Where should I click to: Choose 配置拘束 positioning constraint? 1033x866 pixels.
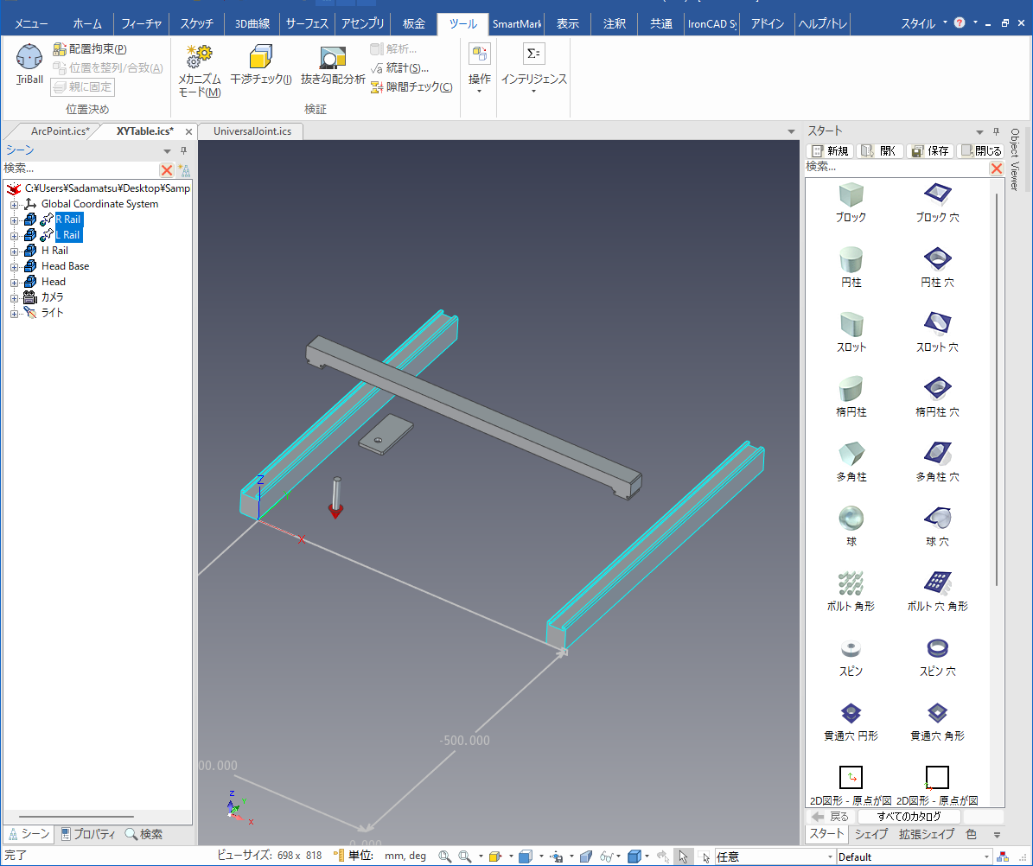90,49
